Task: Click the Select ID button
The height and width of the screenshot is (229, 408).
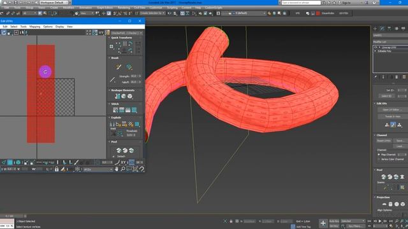Action: pyautogui.click(x=386, y=96)
